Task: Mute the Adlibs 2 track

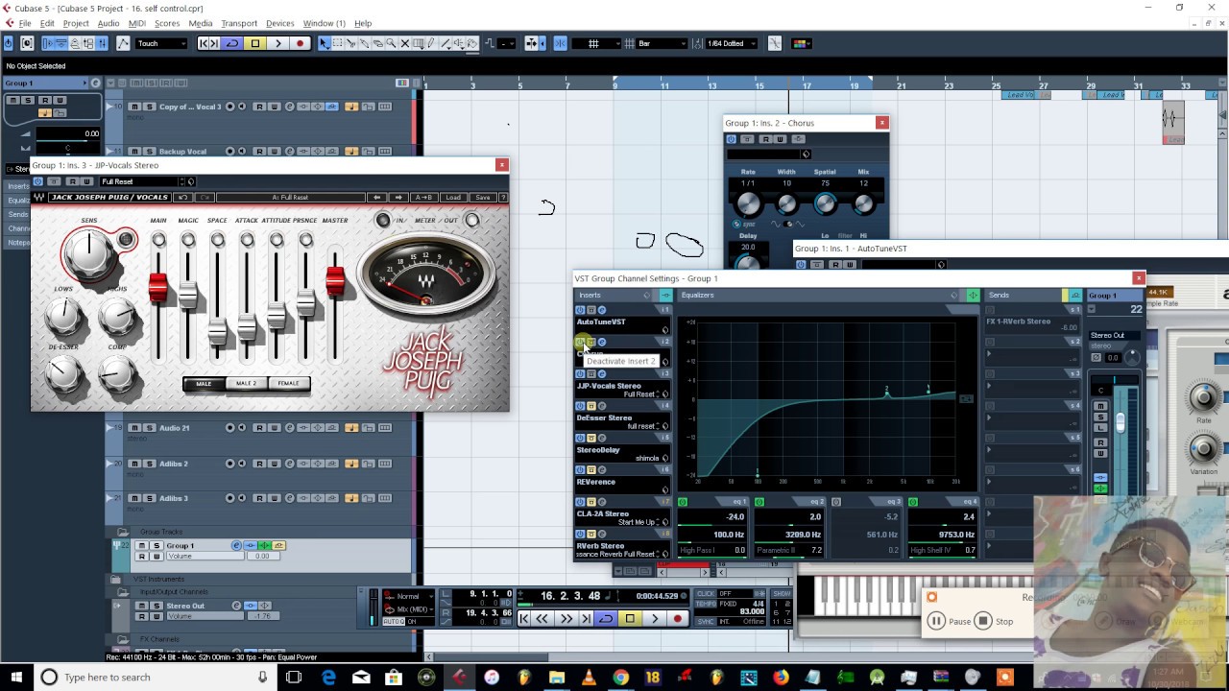Action: [134, 464]
